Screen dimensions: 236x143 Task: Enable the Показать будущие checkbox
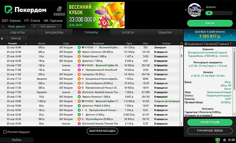click(x=5, y=132)
